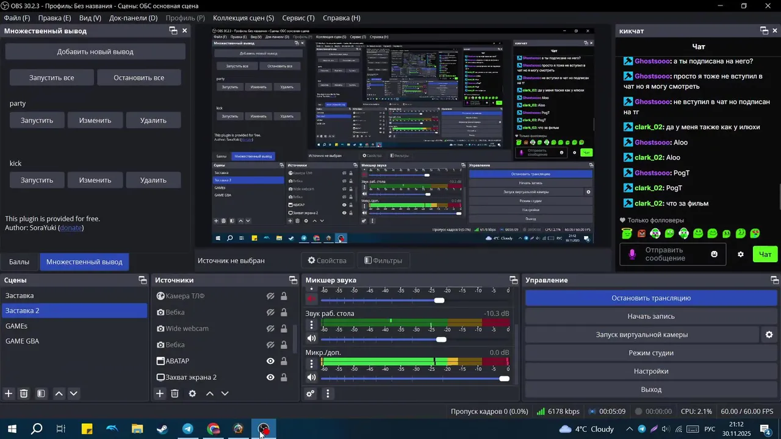The height and width of the screenshot is (439, 781).
Task: Click Удалить for the party output
Action: [x=153, y=120]
